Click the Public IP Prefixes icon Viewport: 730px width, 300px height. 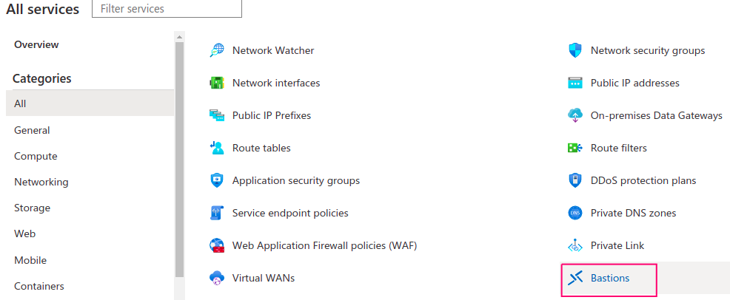pos(217,116)
